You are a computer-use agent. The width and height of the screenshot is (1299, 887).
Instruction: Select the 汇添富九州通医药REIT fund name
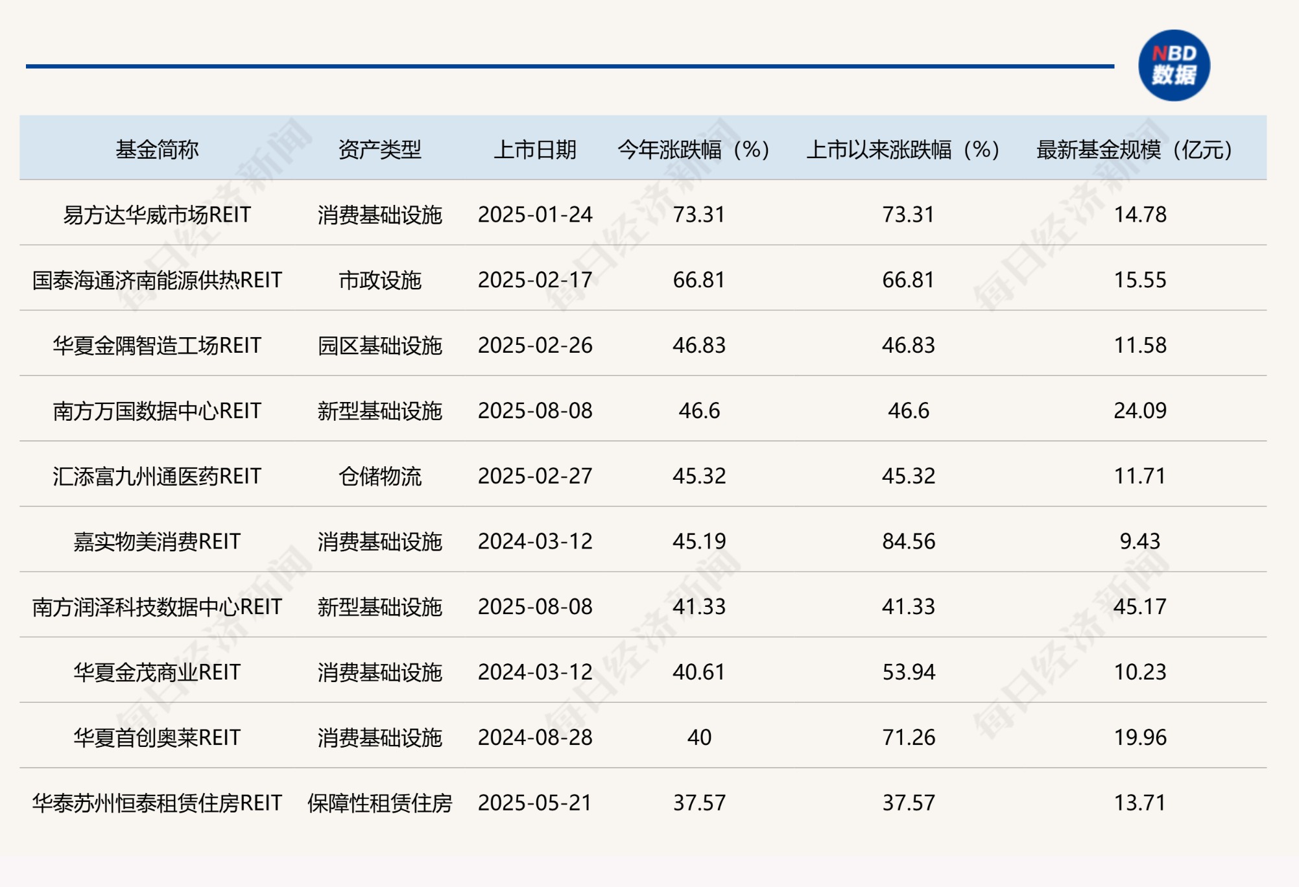[157, 477]
